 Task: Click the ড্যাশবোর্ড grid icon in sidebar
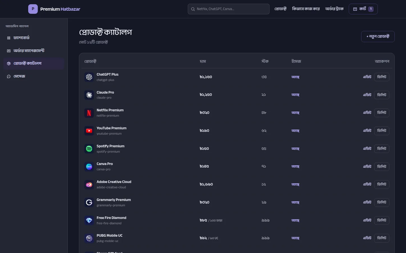9,38
